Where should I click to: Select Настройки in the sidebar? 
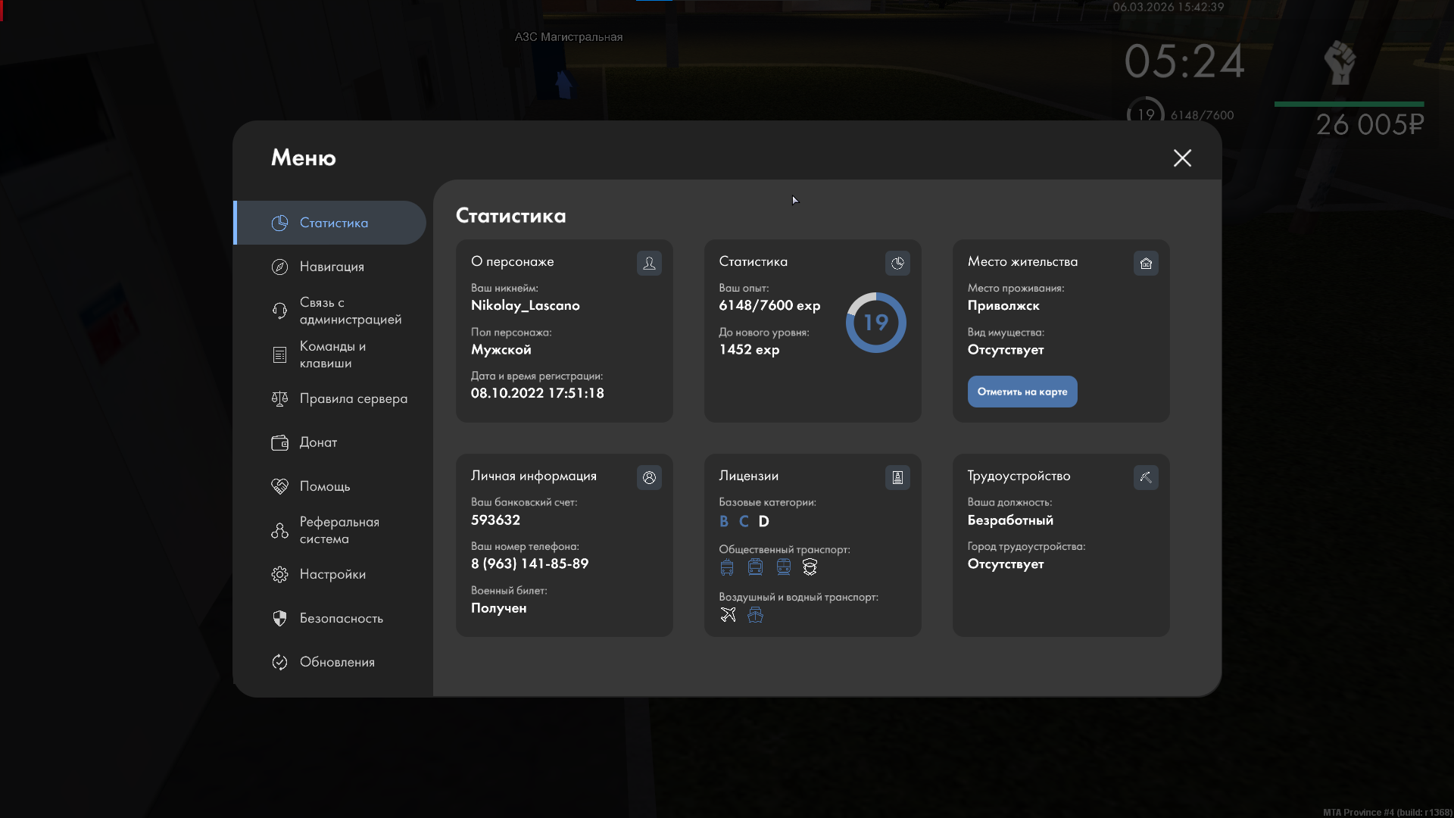(x=332, y=574)
